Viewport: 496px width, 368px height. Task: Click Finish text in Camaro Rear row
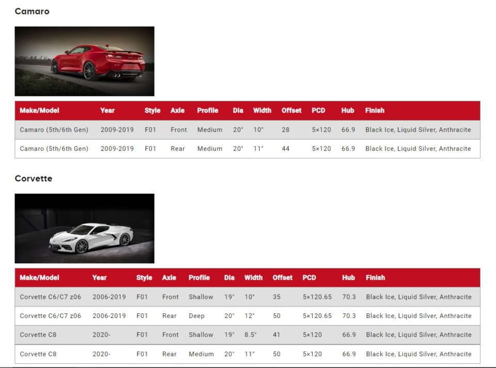coord(418,149)
